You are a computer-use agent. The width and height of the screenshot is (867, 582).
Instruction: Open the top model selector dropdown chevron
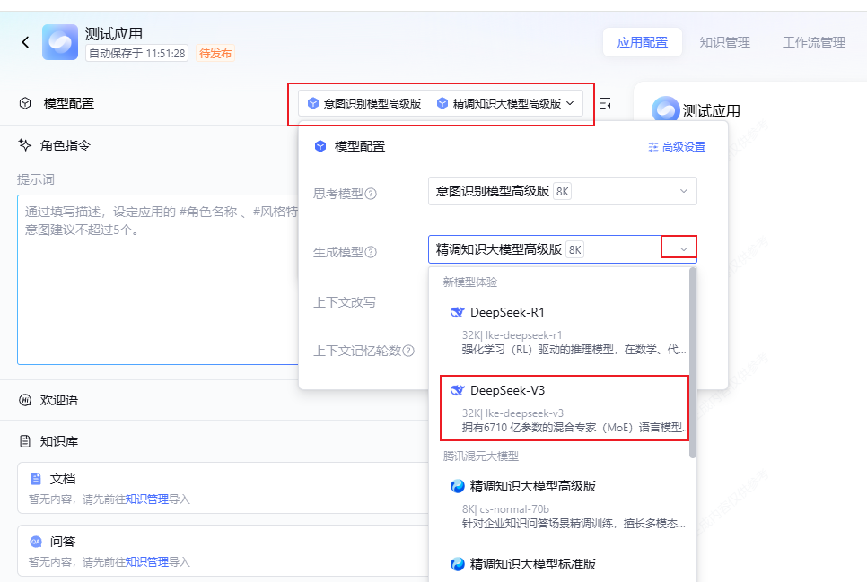coord(571,103)
